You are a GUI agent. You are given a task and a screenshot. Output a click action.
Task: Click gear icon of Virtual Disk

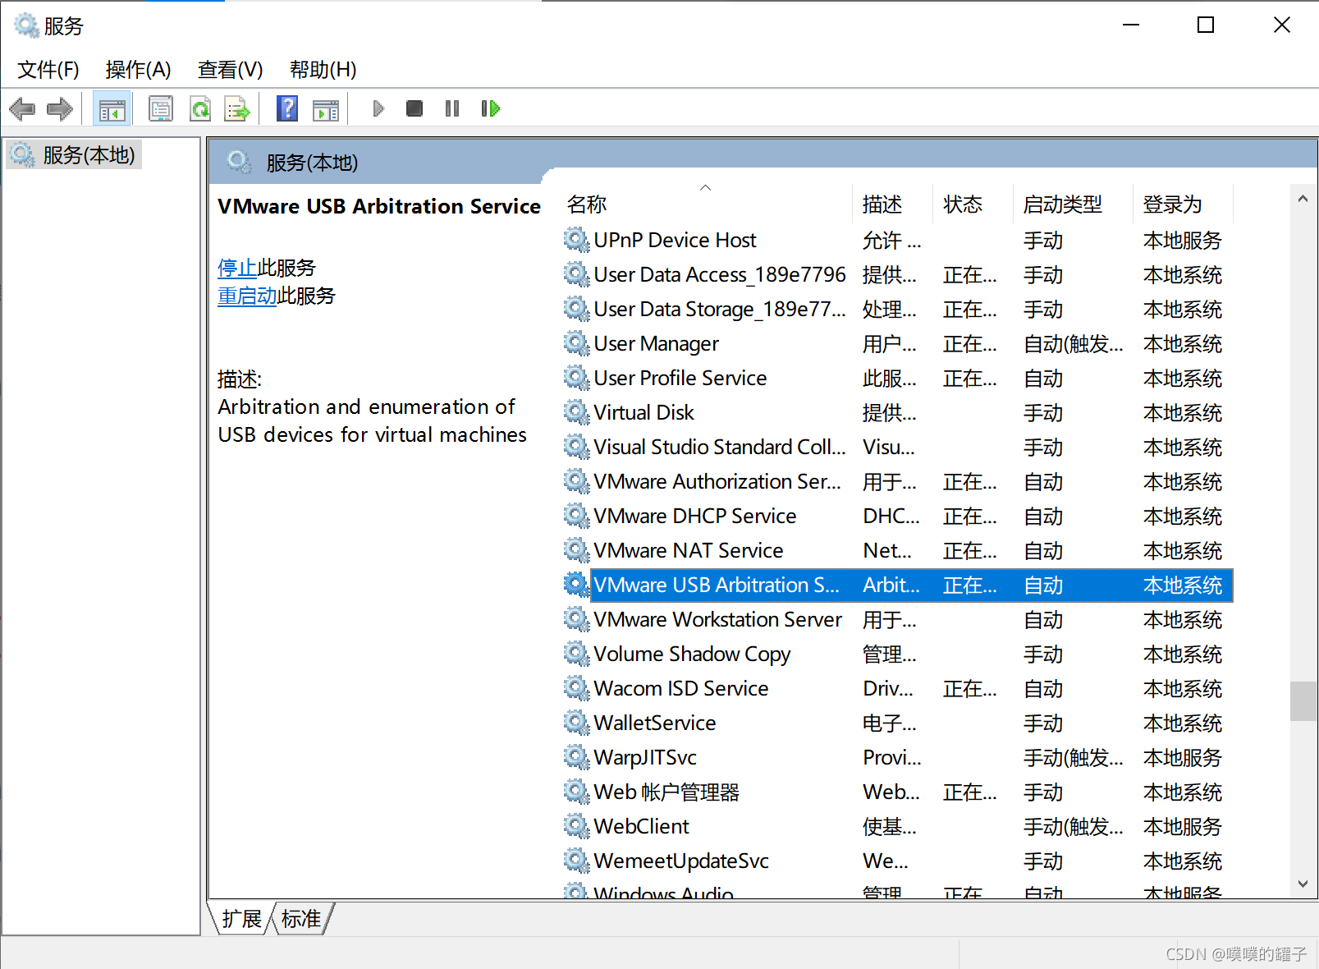576,412
